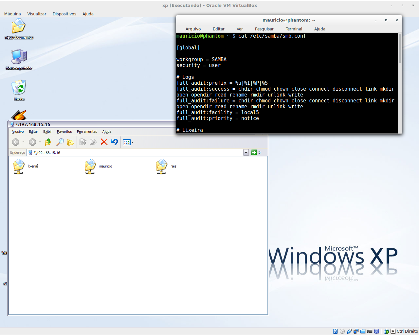Open the Ferramentas menu in Explorer
The height and width of the screenshot is (335, 419).
click(87, 132)
